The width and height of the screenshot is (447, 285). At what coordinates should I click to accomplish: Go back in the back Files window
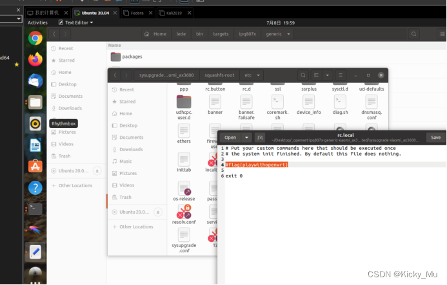[x=54, y=34]
